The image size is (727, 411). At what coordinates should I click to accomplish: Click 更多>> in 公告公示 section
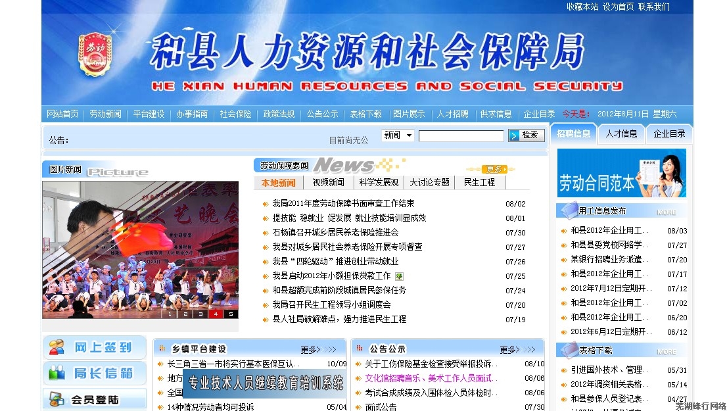(x=517, y=349)
